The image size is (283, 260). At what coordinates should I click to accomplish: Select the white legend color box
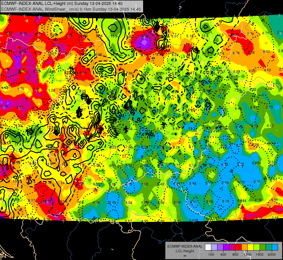click(x=208, y=247)
